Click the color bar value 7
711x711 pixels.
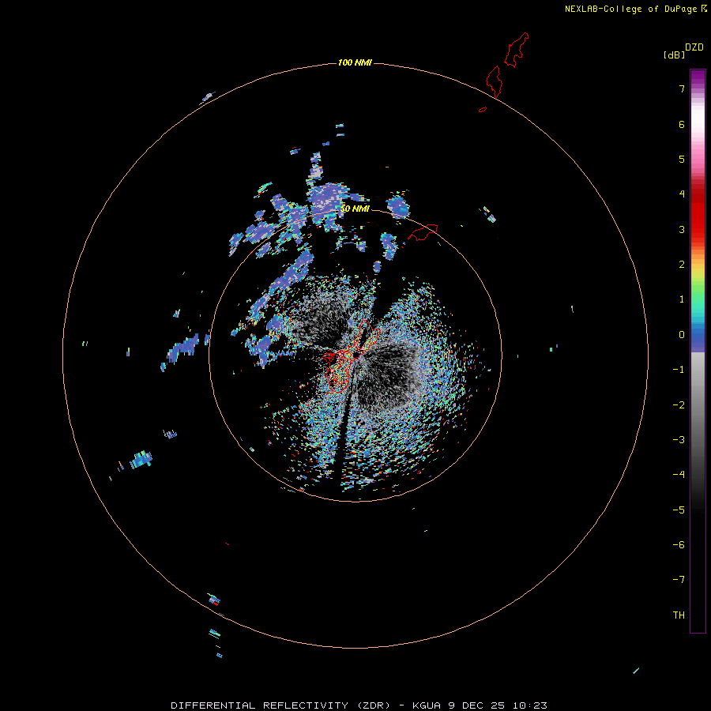(x=682, y=88)
